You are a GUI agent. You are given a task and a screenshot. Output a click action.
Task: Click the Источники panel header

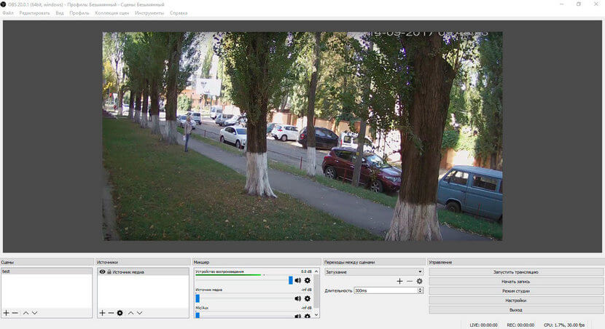coord(143,262)
